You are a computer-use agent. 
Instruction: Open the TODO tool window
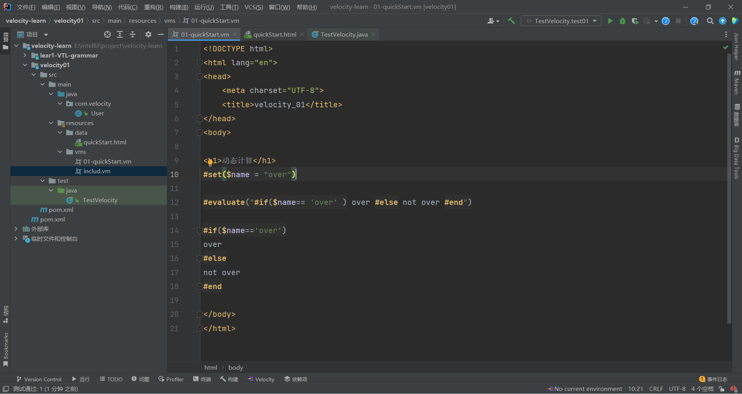(x=111, y=379)
